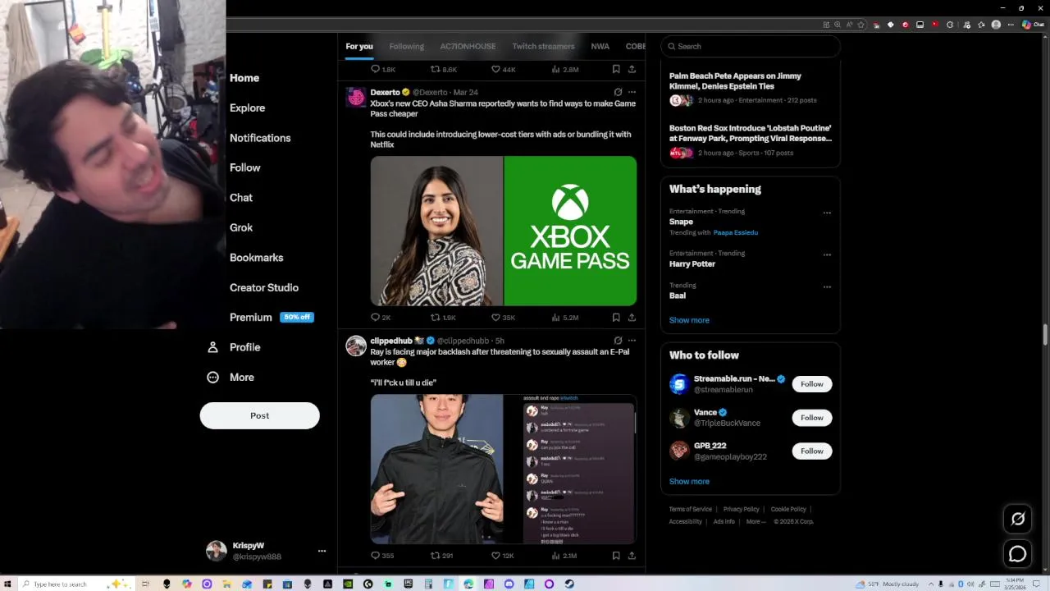
Task: Open more options on the clippedhub post
Action: click(x=632, y=340)
